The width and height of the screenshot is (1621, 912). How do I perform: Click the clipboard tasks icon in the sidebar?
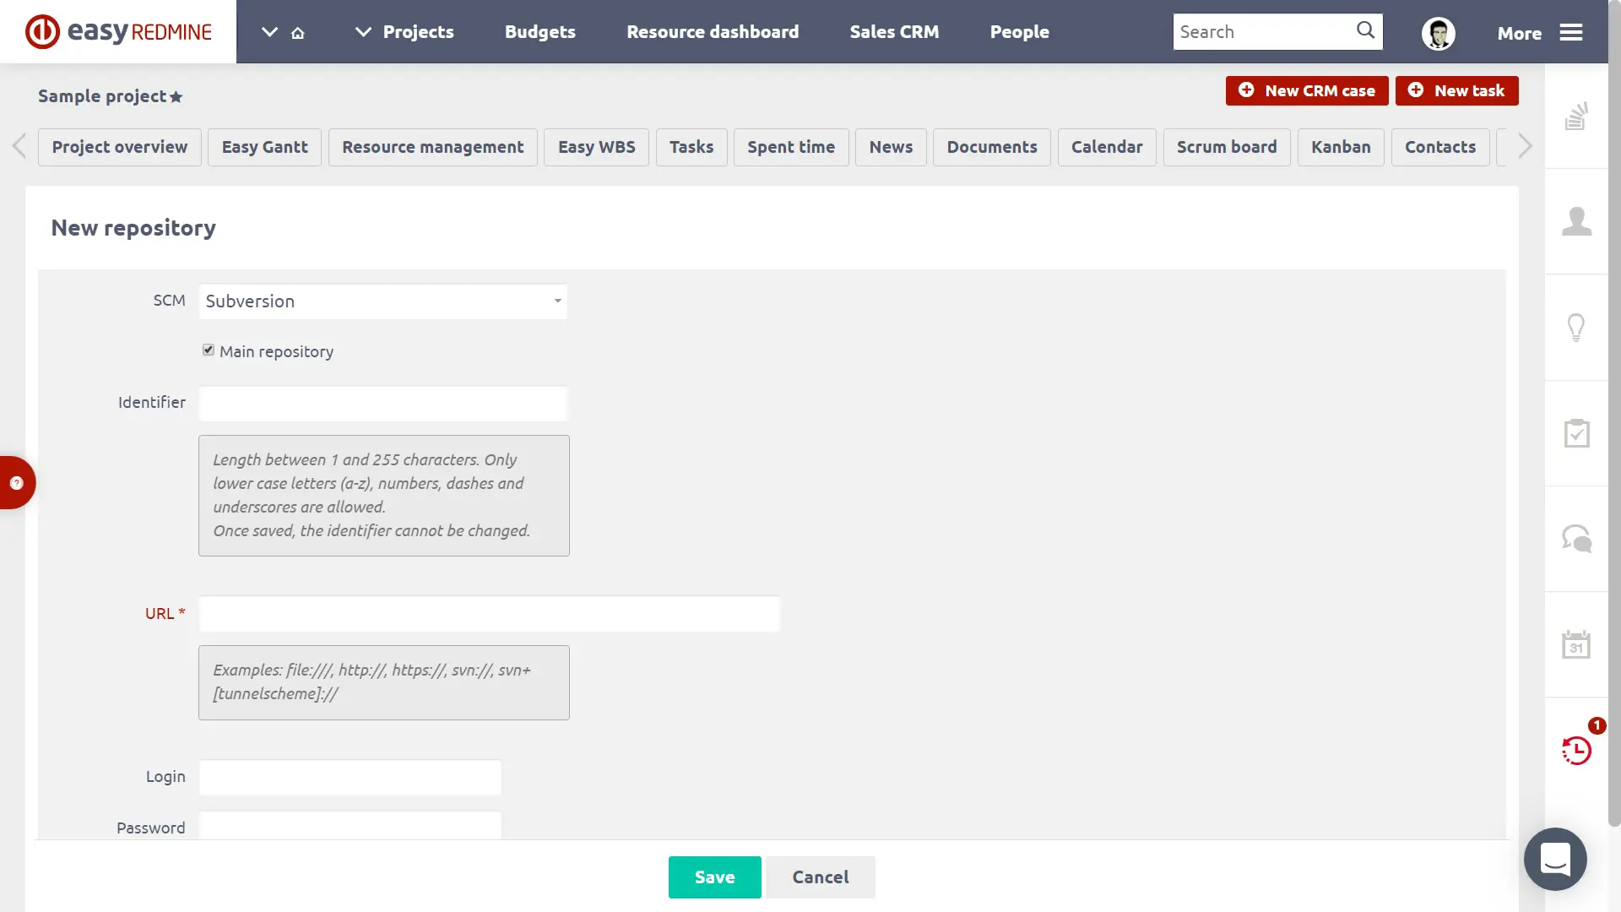pyautogui.click(x=1577, y=432)
